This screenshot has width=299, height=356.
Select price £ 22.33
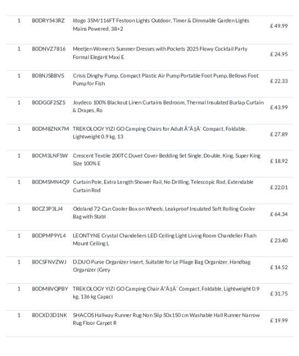[x=279, y=81]
